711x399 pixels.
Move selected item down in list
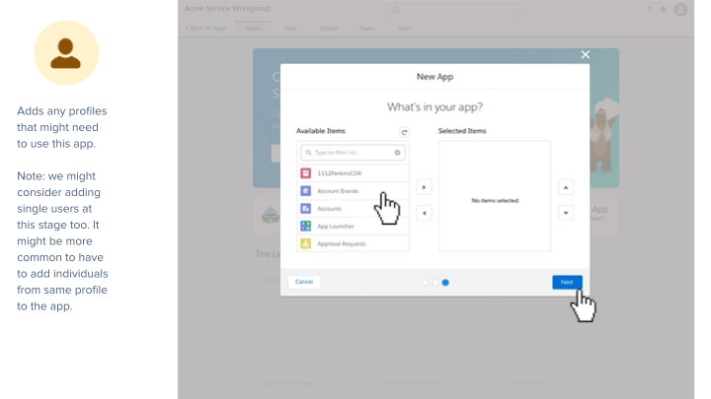point(566,213)
